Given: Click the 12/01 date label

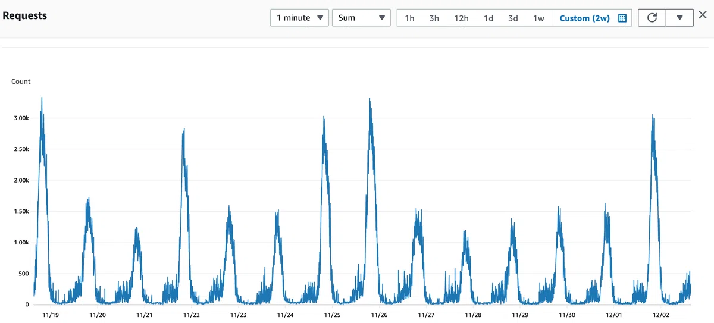Looking at the screenshot, I should coord(614,315).
